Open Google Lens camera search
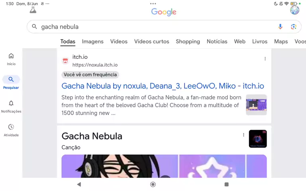 pyautogui.click(x=294, y=27)
